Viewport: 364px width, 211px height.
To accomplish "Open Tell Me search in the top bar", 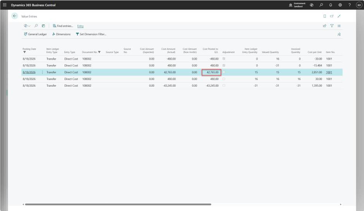I will pyautogui.click(x=321, y=5).
